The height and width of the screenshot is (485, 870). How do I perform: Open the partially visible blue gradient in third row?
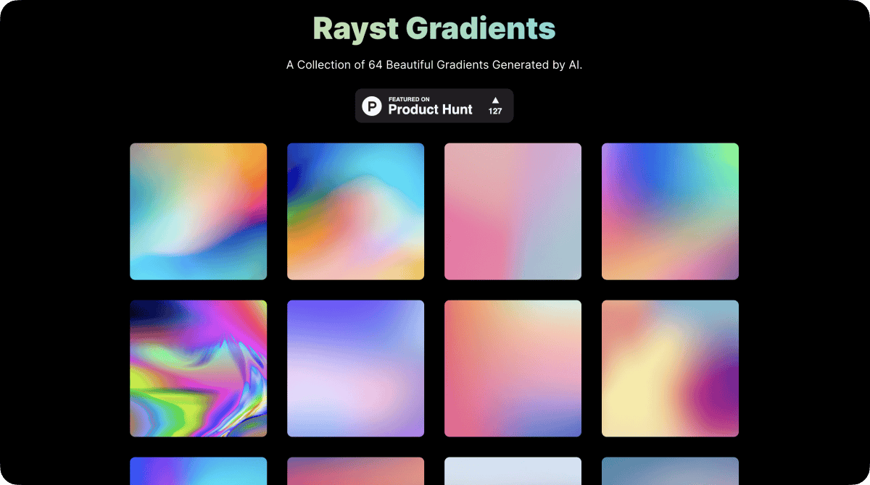click(x=198, y=471)
